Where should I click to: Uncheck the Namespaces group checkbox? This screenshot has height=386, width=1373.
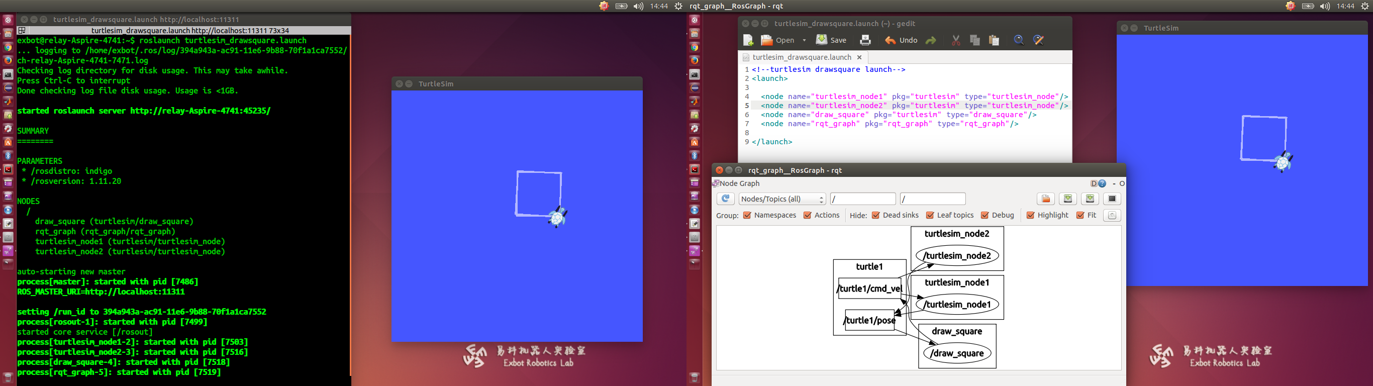tap(747, 216)
